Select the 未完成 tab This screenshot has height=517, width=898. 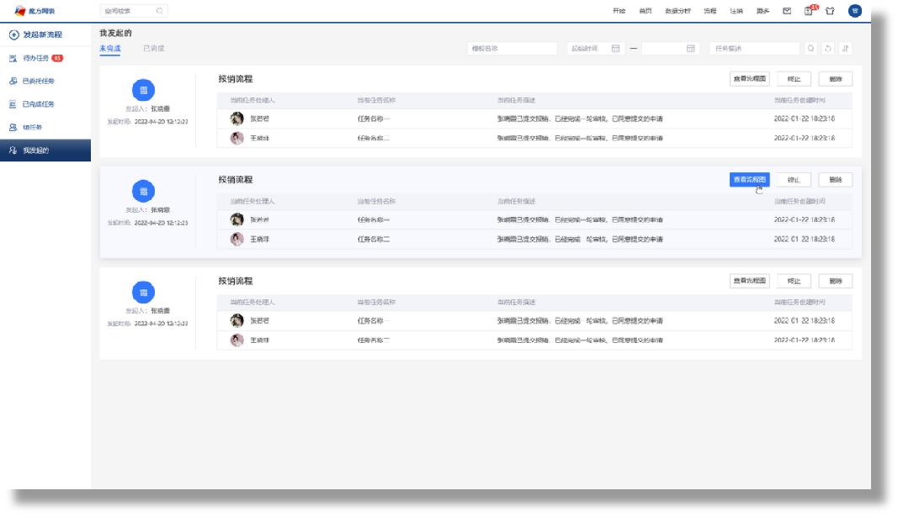pyautogui.click(x=110, y=49)
